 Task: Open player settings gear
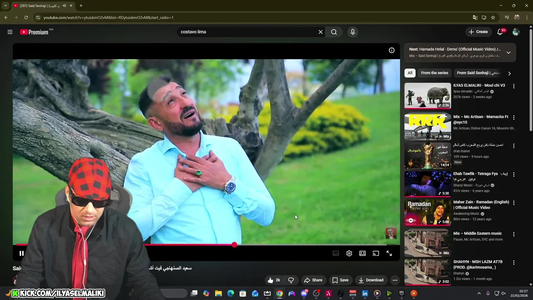[349, 253]
